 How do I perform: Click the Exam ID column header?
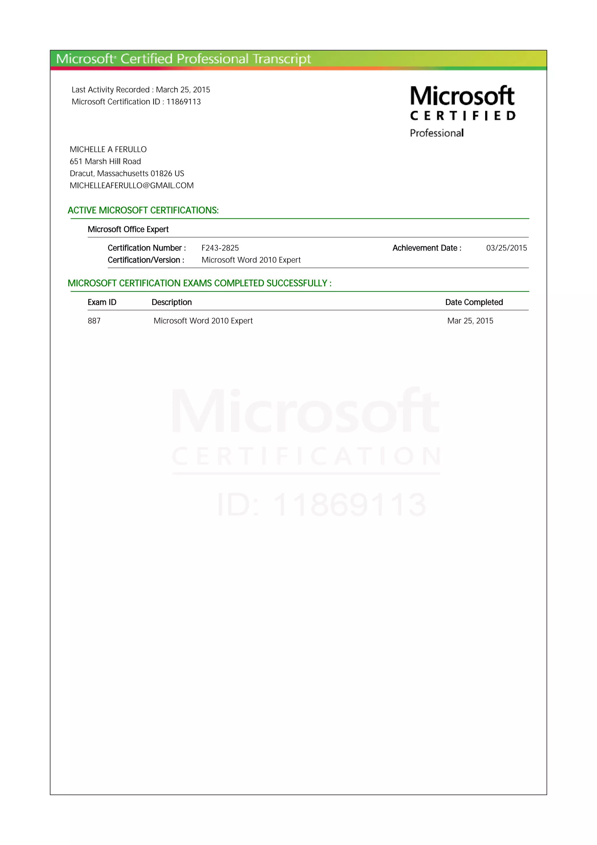102,302
